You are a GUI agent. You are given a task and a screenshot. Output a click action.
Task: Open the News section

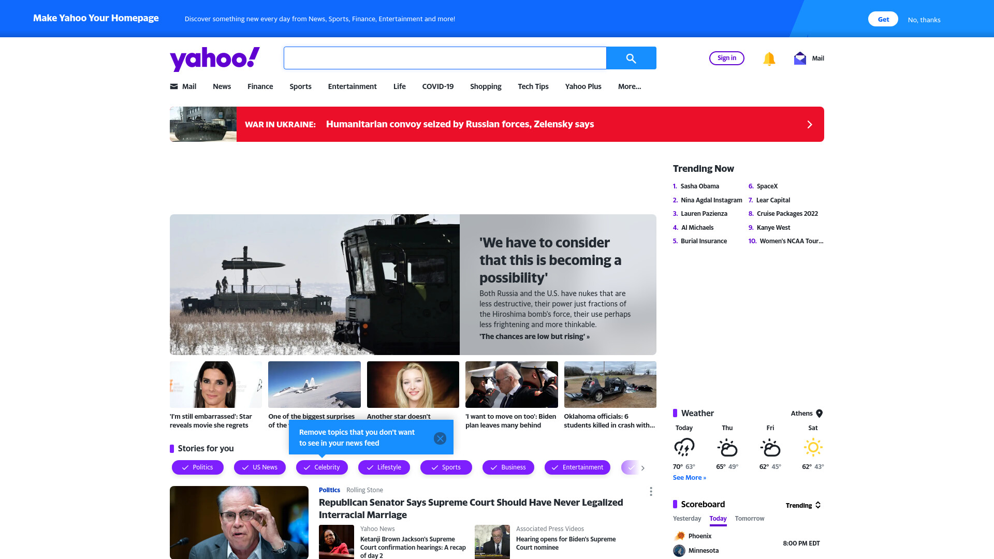click(222, 86)
